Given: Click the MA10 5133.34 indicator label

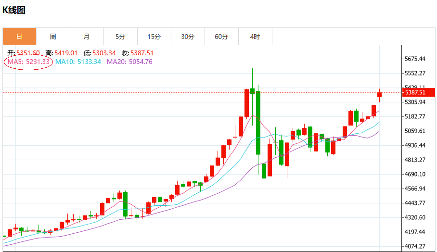Looking at the screenshot, I should point(78,62).
